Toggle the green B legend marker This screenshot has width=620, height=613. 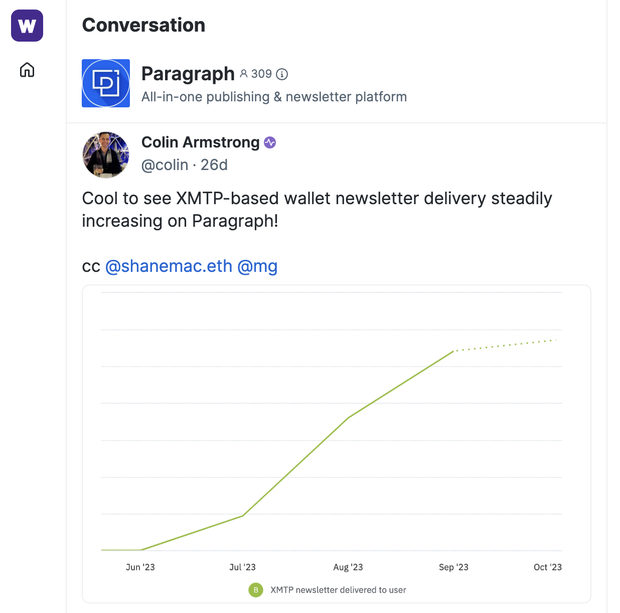tap(256, 590)
